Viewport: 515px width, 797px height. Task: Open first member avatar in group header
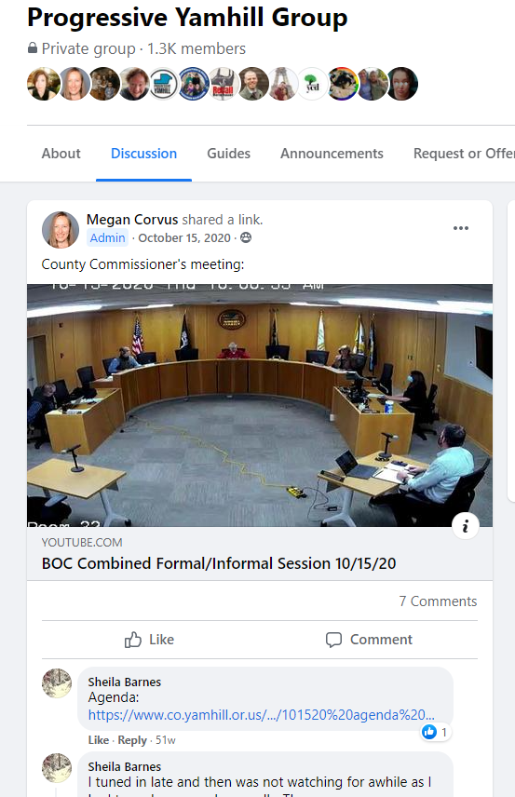tap(43, 84)
